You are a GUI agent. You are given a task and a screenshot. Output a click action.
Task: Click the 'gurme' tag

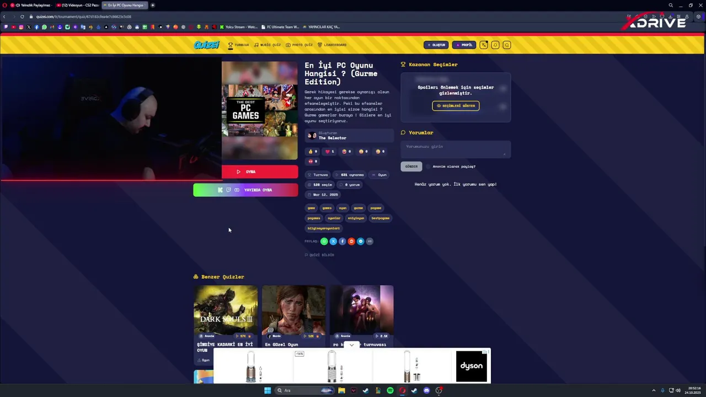[358, 208]
